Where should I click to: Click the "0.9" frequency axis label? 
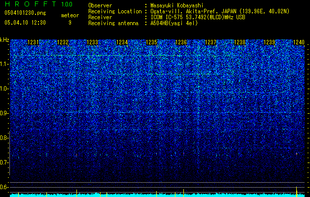(4, 113)
